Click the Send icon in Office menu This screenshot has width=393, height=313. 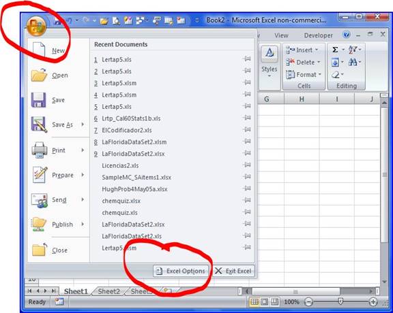click(40, 200)
